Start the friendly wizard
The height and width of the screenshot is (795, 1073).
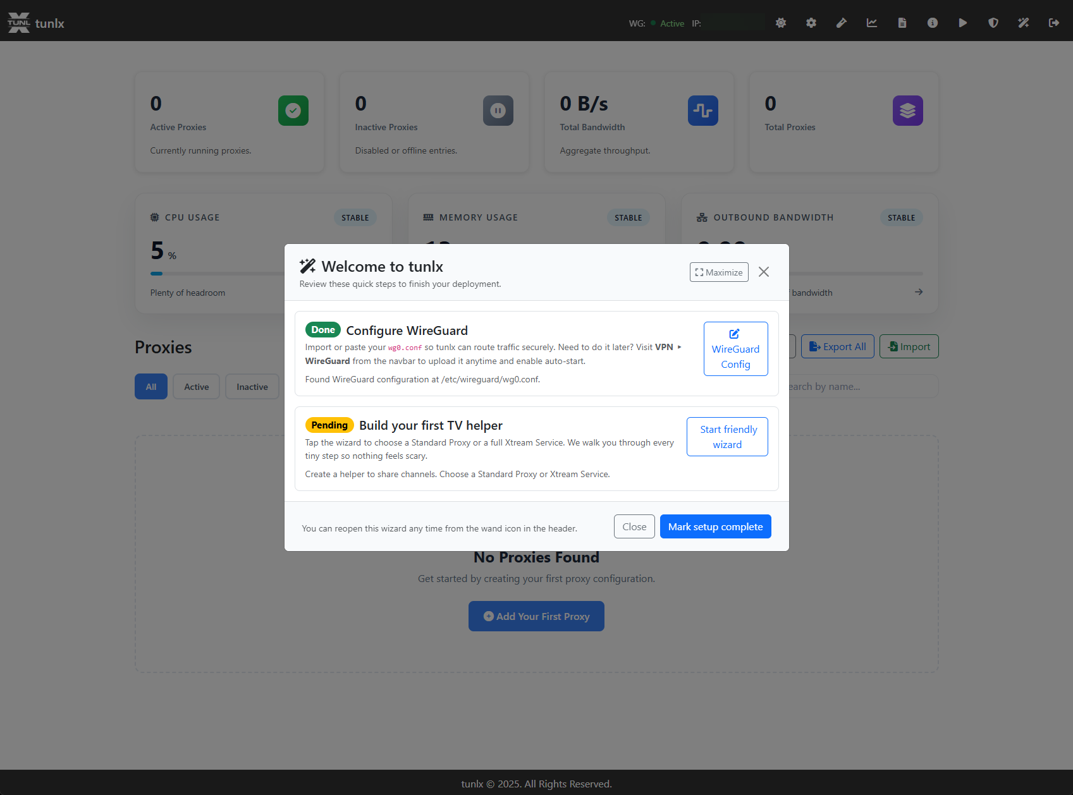(727, 437)
